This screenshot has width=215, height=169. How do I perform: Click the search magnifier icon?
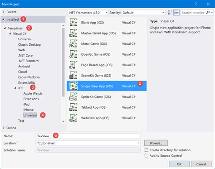208,13
